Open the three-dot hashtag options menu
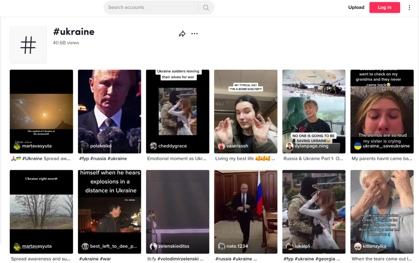 pyautogui.click(x=194, y=34)
